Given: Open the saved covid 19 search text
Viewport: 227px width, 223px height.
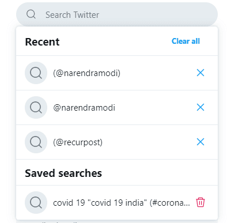Looking at the screenshot, I should (122, 203).
